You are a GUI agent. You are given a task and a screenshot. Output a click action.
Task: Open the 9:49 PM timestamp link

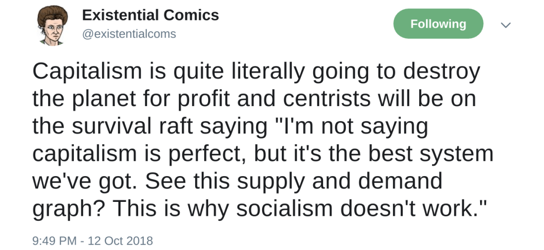tap(54, 241)
